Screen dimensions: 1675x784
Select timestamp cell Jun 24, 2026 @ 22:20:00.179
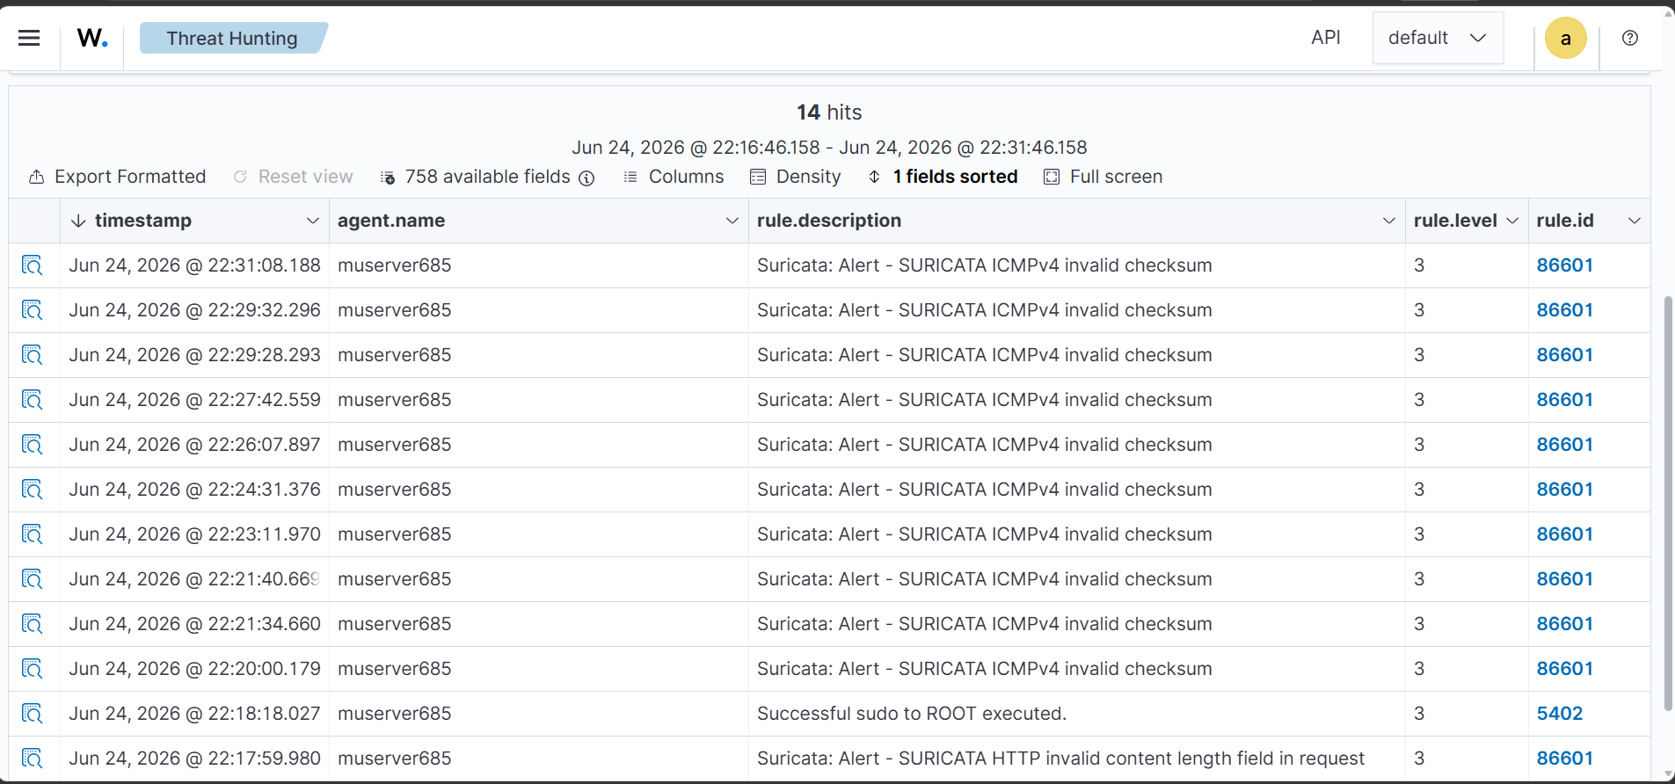(194, 669)
